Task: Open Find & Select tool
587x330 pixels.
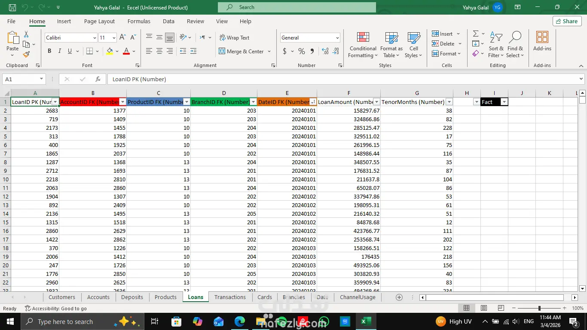Action: click(x=515, y=45)
